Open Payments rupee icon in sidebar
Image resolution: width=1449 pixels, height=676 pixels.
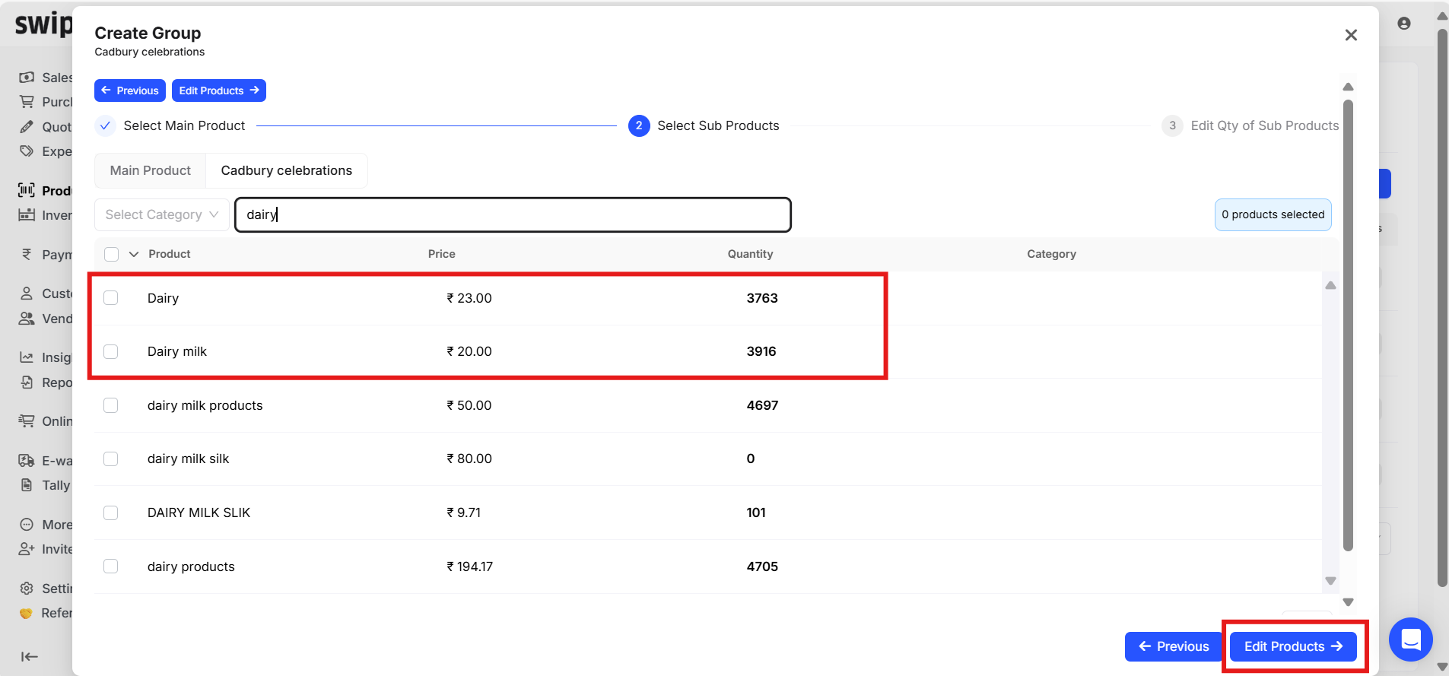(27, 255)
